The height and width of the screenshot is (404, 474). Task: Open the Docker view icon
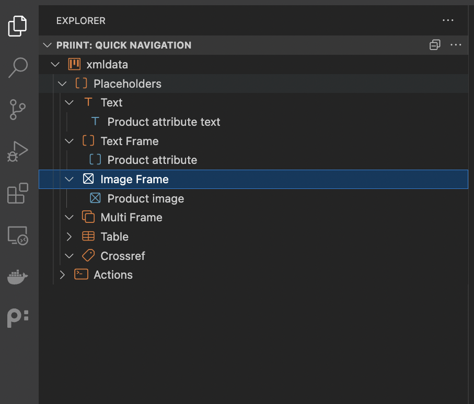(x=18, y=277)
